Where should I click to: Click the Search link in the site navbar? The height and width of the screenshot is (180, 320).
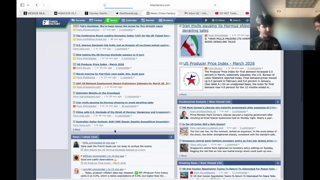235,20
